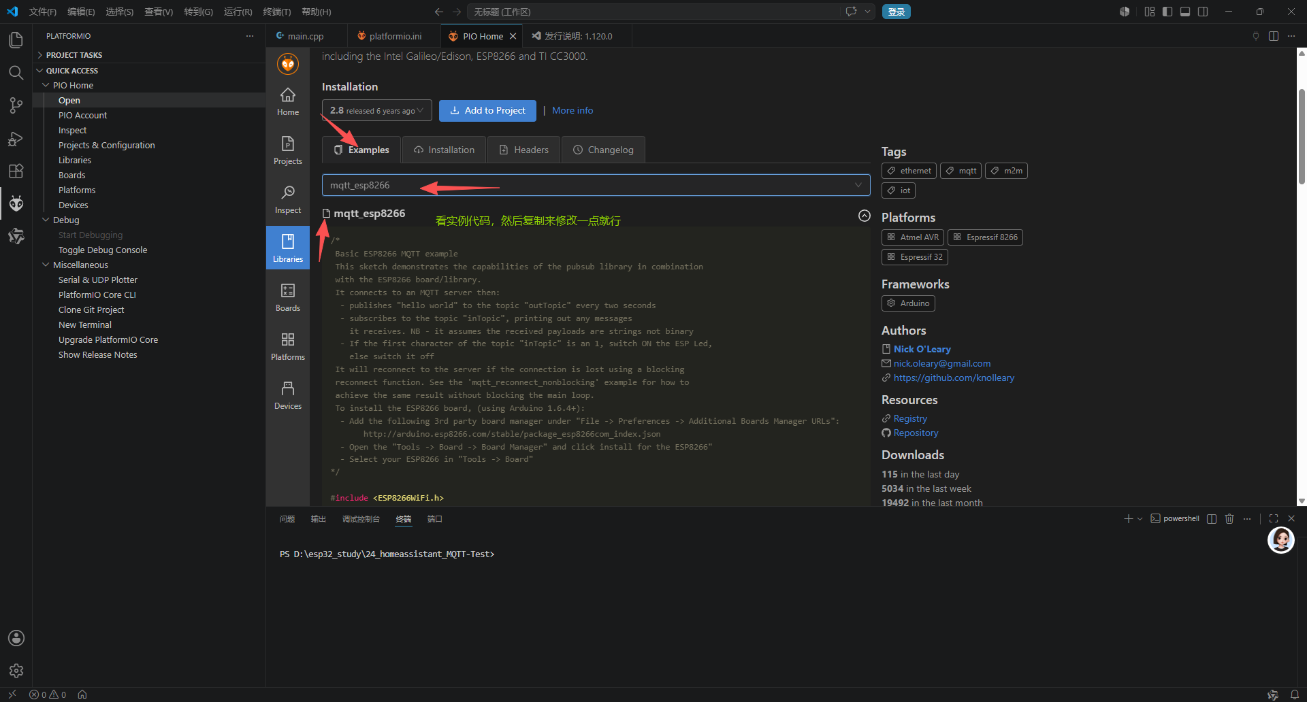Toggle the primary side bar layout button
Viewport: 1307px width, 702px height.
coord(1167,12)
